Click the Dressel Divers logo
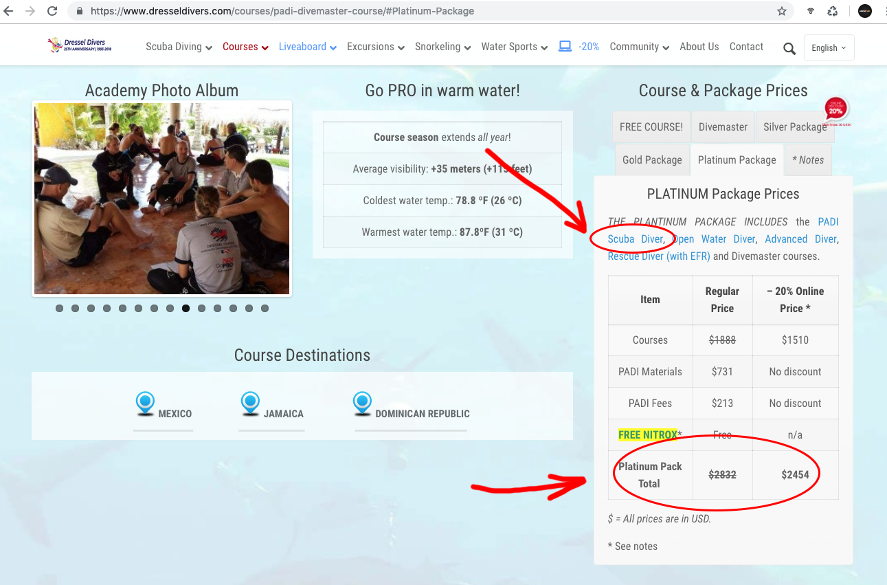 point(80,46)
